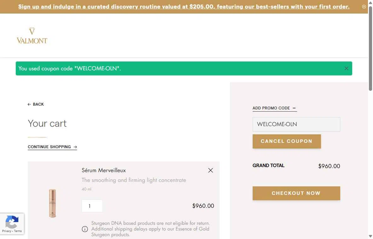Open the reCAPTCHA Terms link

point(18,231)
